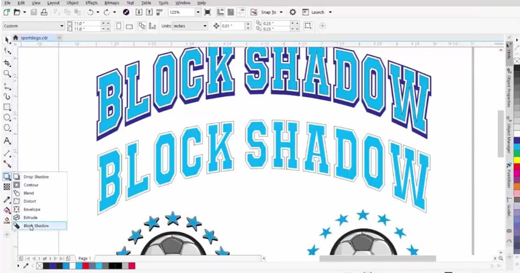The width and height of the screenshot is (520, 273).
Task: Toggle landscape page orientation
Action: [129, 26]
